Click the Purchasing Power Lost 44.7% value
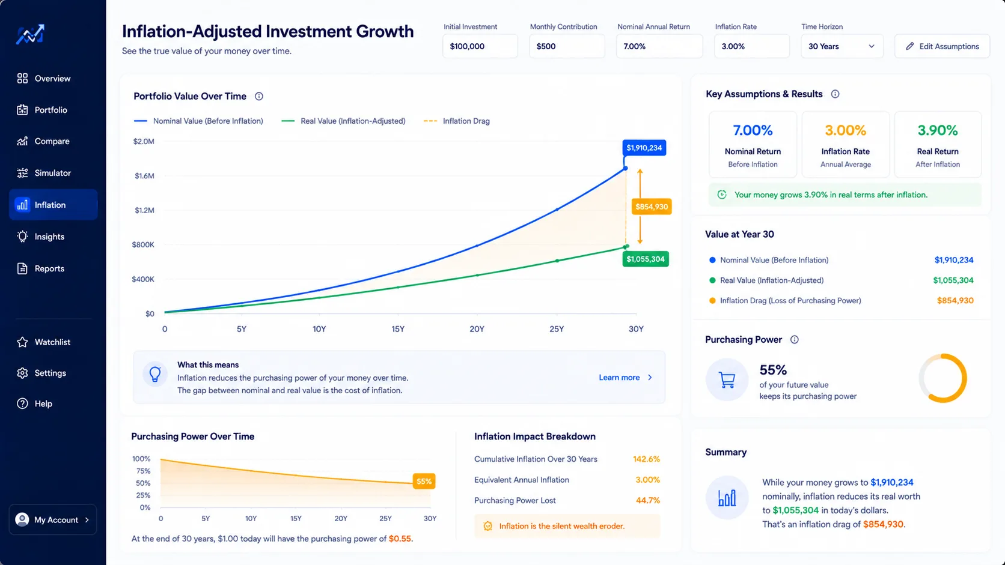1005x565 pixels. (648, 500)
